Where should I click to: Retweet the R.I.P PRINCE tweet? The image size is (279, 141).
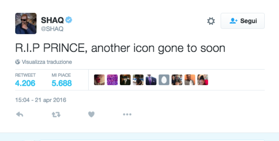coord(56,115)
